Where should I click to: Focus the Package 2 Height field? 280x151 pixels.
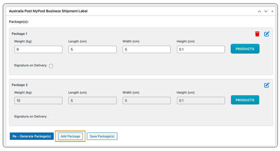201,101
